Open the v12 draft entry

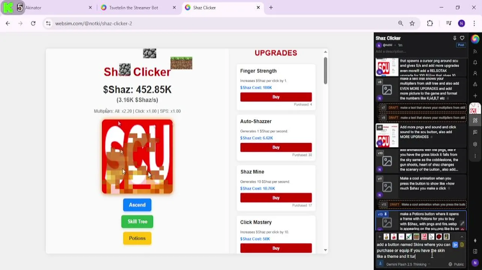click(x=423, y=204)
